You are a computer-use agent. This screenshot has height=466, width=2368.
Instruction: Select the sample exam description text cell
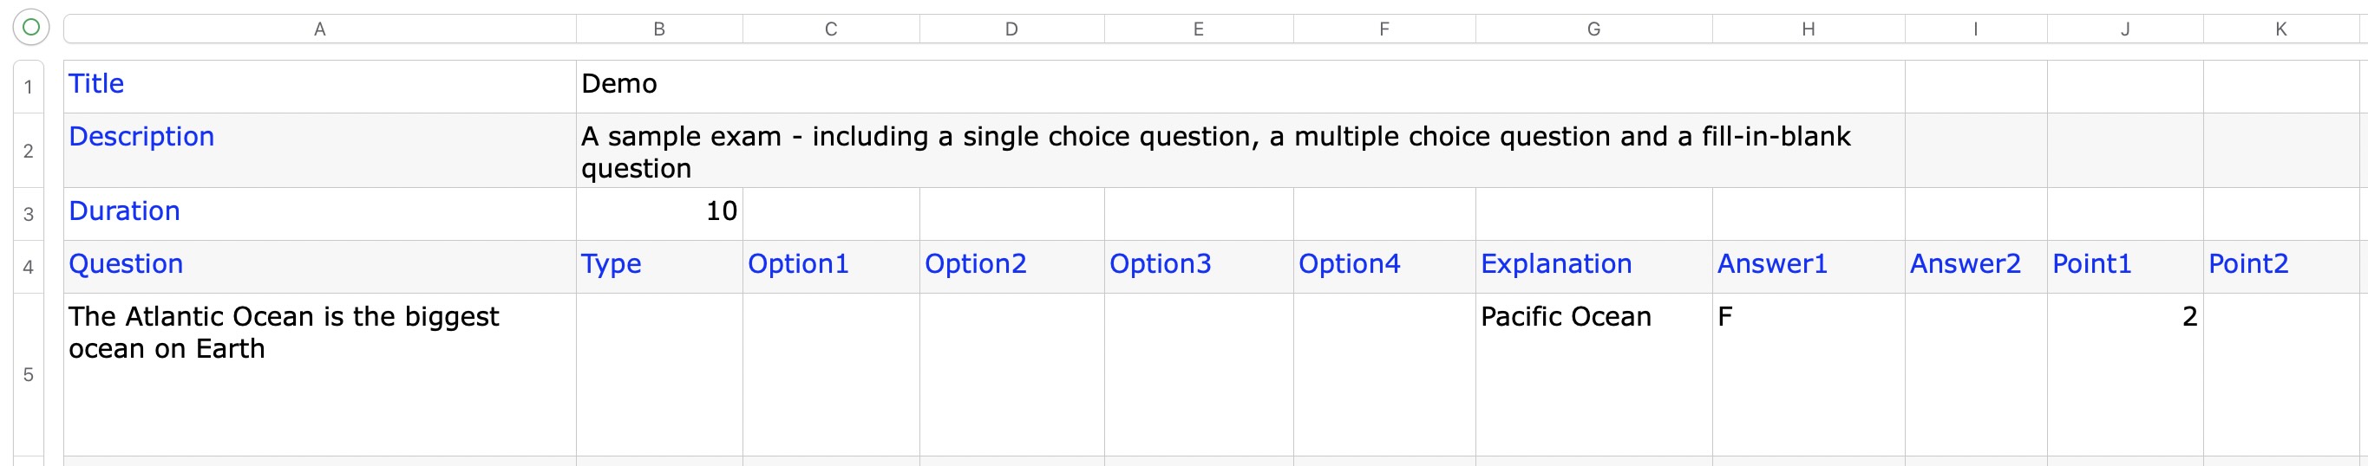(x=1240, y=152)
